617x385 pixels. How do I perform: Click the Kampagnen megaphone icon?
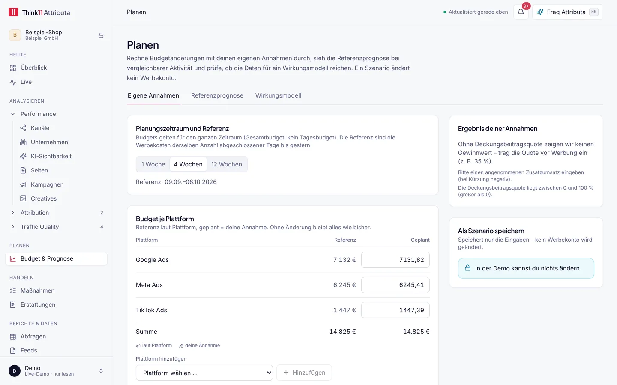click(23, 184)
